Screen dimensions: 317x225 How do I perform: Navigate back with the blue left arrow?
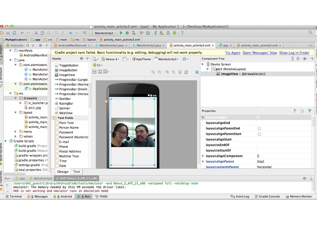point(71,33)
